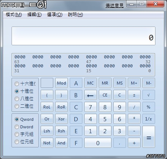Open the 編輯(E) menu
The image size is (167, 159).
pos(34,15)
